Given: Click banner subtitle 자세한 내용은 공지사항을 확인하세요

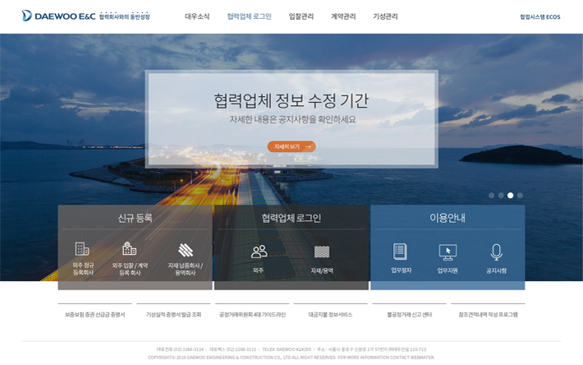Looking at the screenshot, I should coord(292,119).
